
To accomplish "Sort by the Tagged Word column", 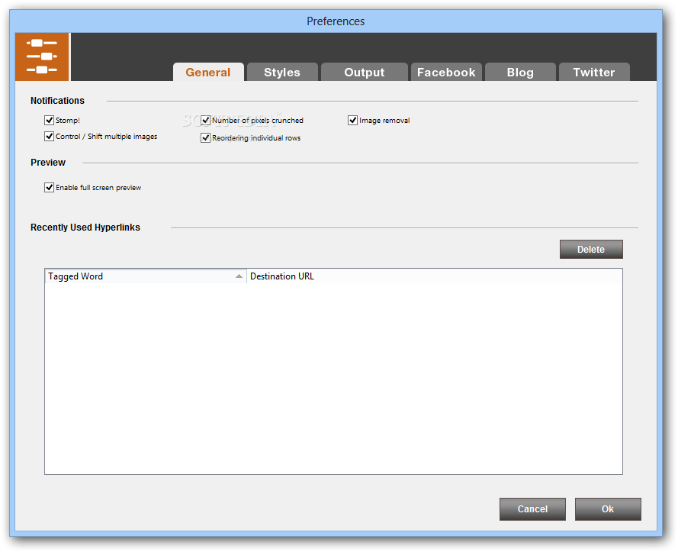I will (x=146, y=276).
